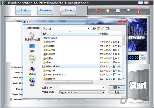Click the horizontal scrollbar in file list
154x108 pixels.
(x=69, y=82)
